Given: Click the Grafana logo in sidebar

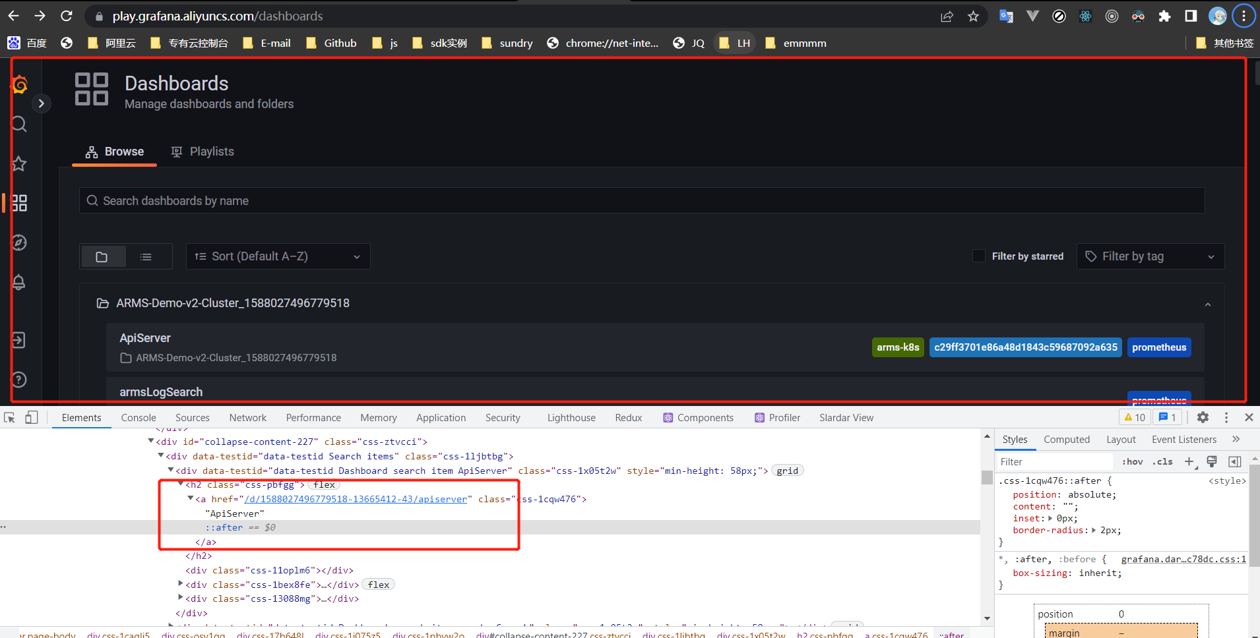Looking at the screenshot, I should (20, 84).
